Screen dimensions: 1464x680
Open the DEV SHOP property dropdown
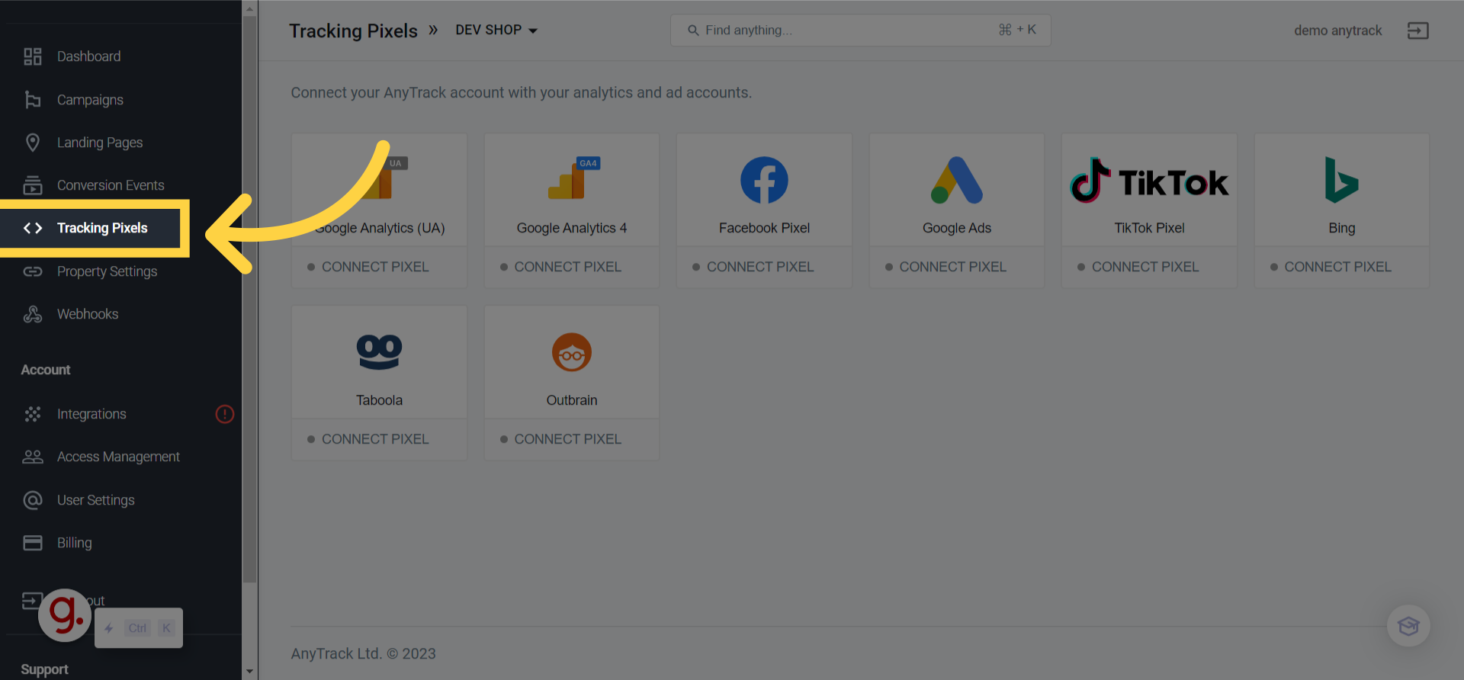(x=496, y=30)
